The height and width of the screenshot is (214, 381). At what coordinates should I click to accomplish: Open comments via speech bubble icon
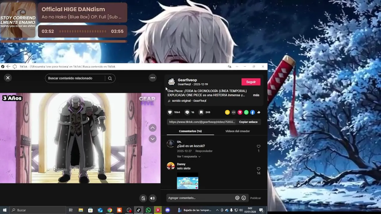(187, 112)
